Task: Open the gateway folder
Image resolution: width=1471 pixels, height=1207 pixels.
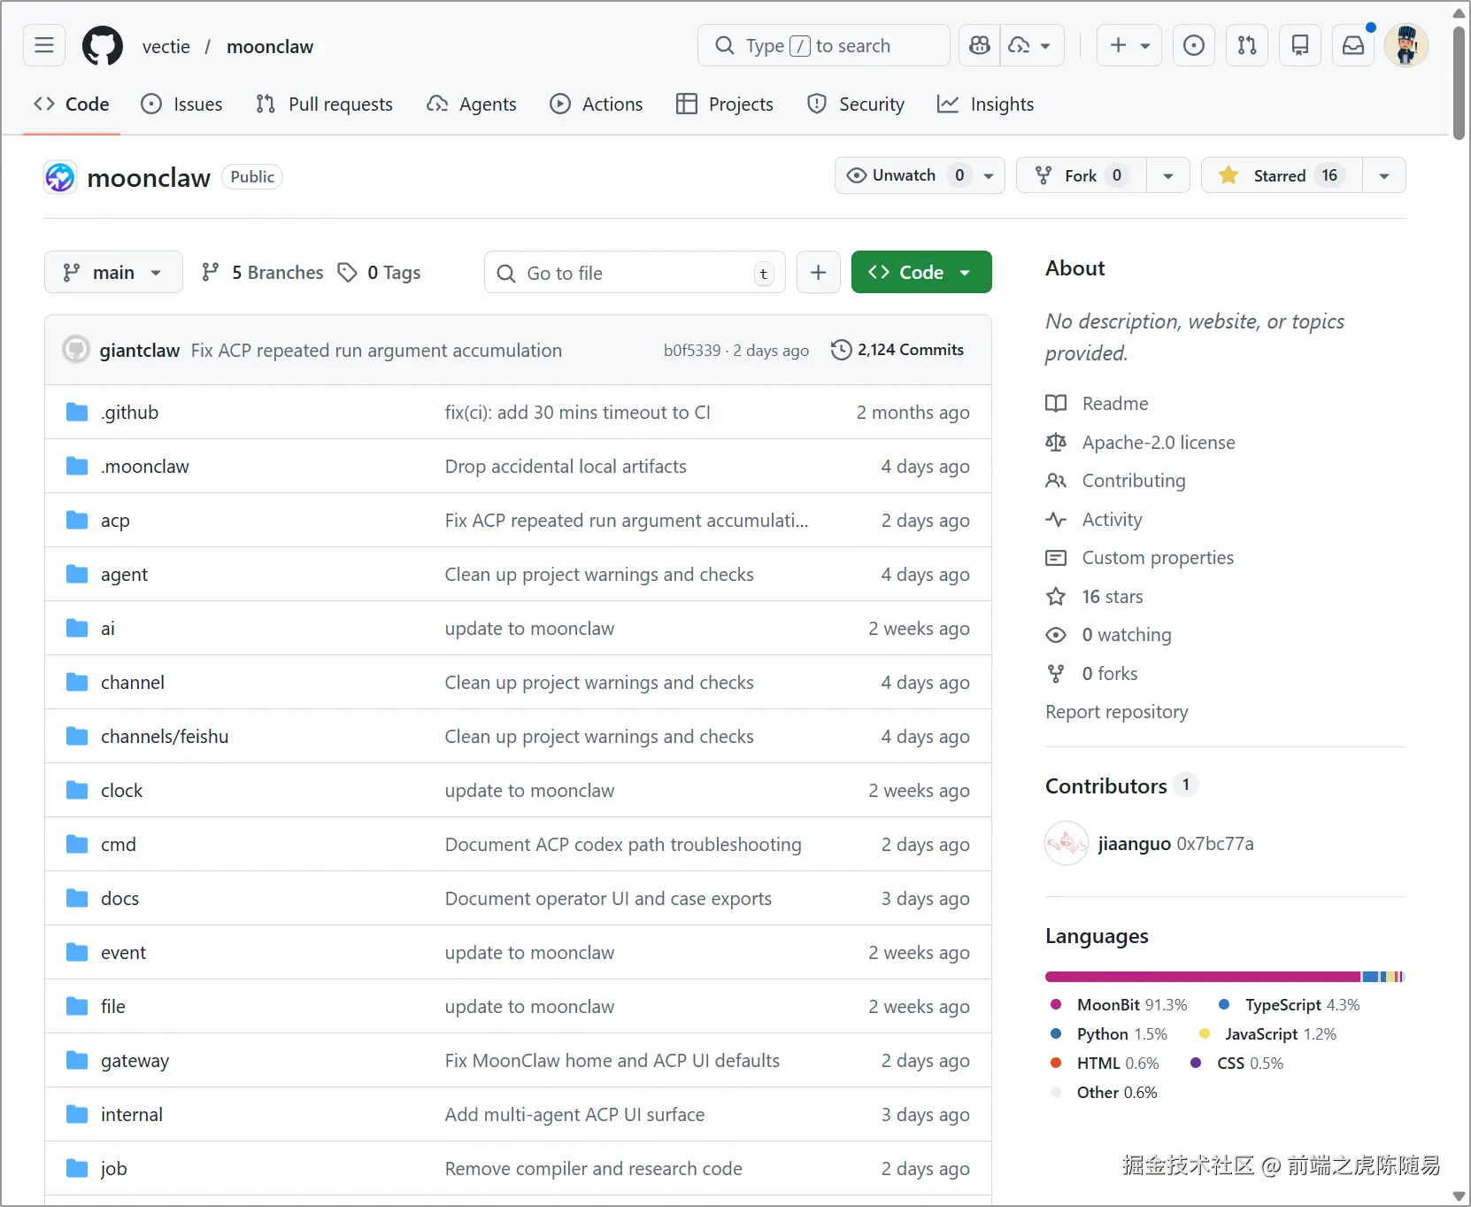Action: [135, 1061]
